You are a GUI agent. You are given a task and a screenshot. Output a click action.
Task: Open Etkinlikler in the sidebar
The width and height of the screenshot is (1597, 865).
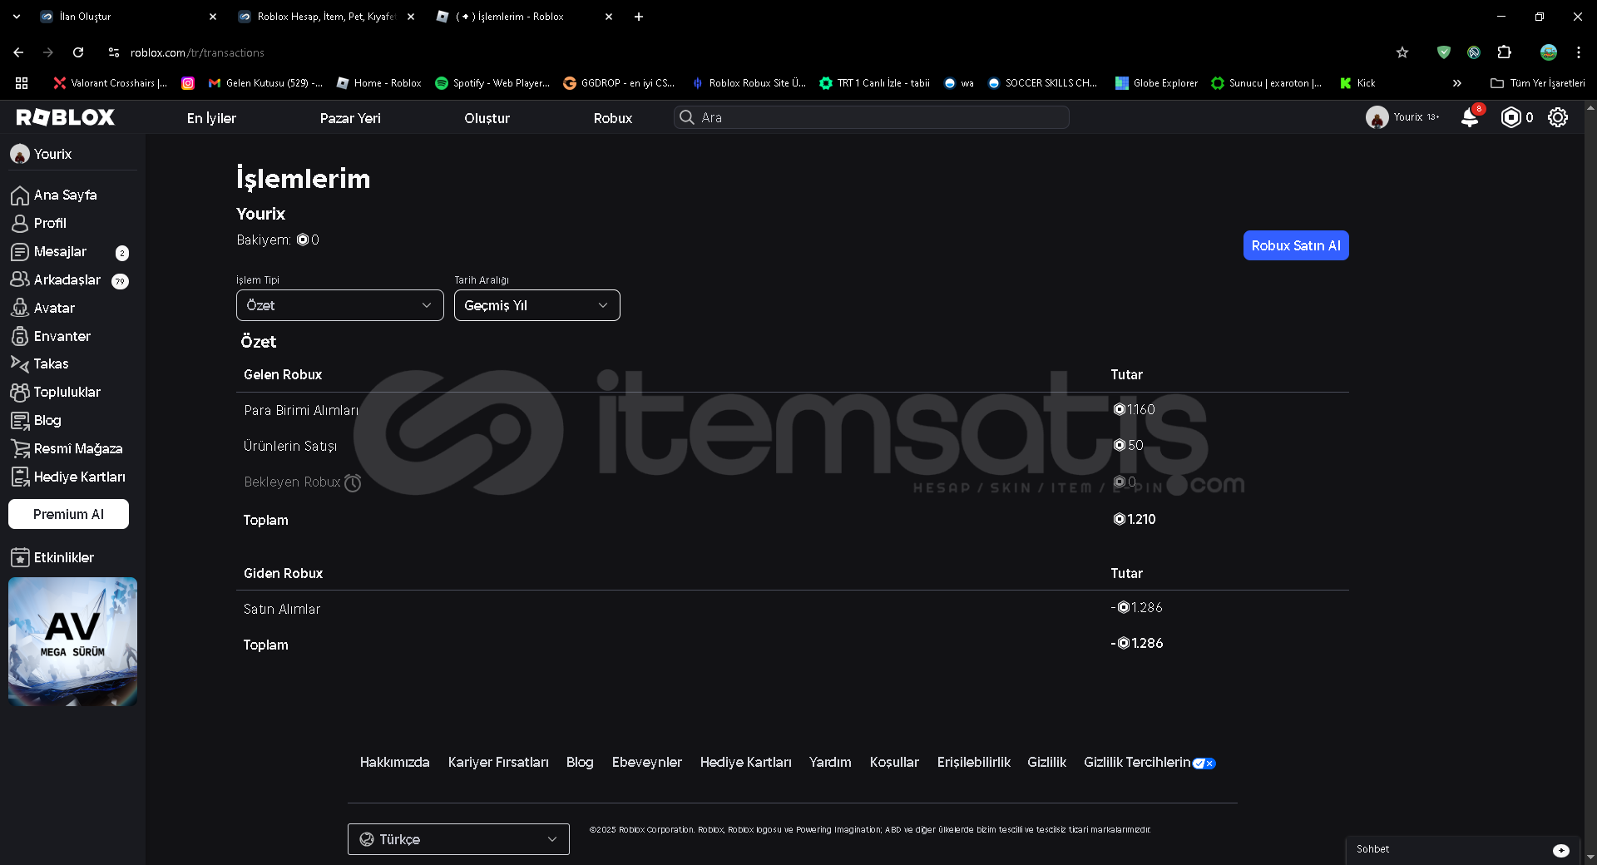(52, 557)
